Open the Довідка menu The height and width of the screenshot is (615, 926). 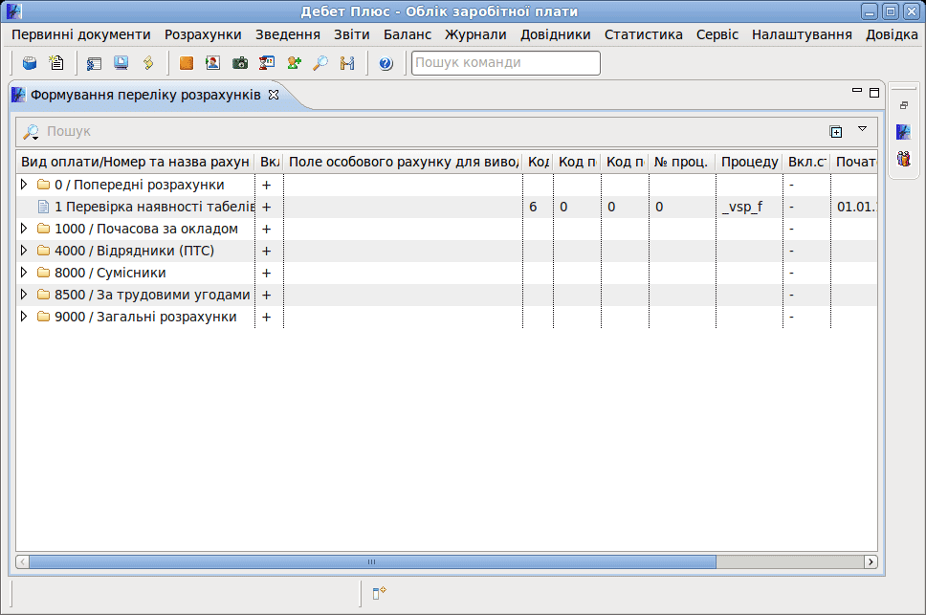tap(892, 34)
